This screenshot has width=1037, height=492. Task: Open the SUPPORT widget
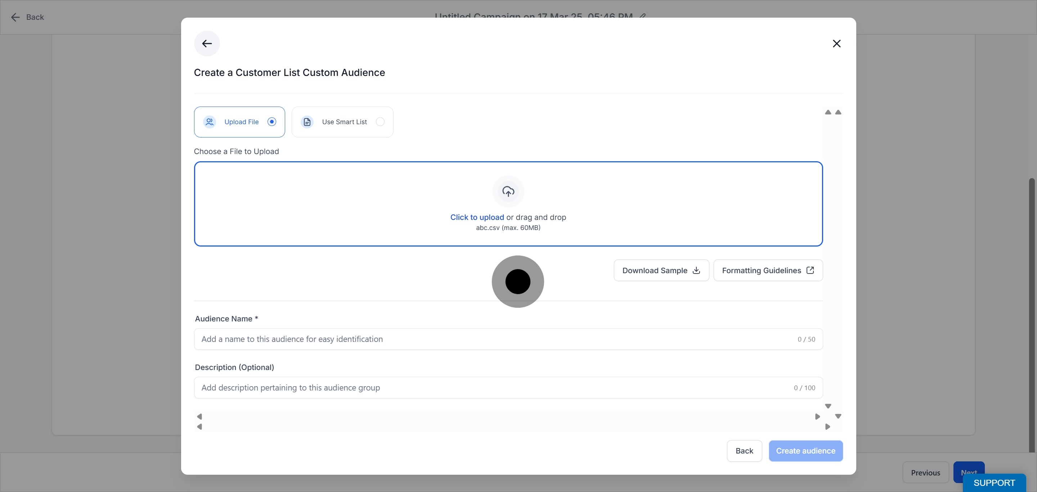(994, 483)
